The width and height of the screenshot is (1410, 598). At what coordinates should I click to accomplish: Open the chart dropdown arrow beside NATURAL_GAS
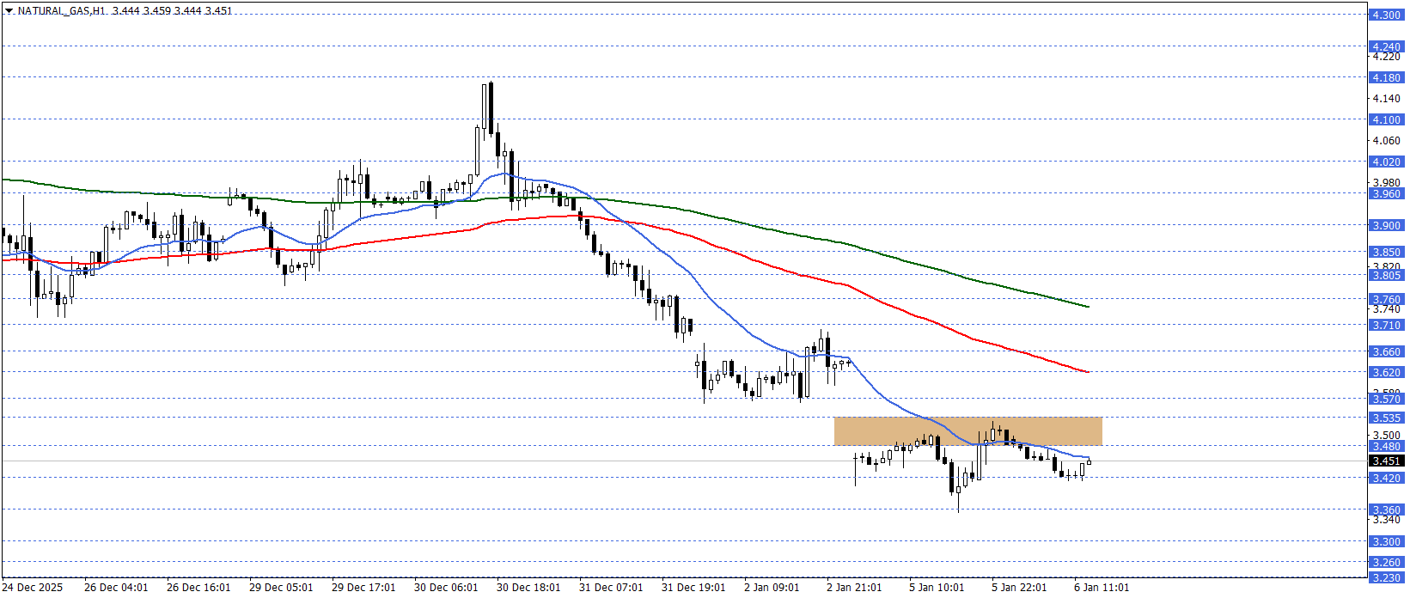pyautogui.click(x=9, y=11)
